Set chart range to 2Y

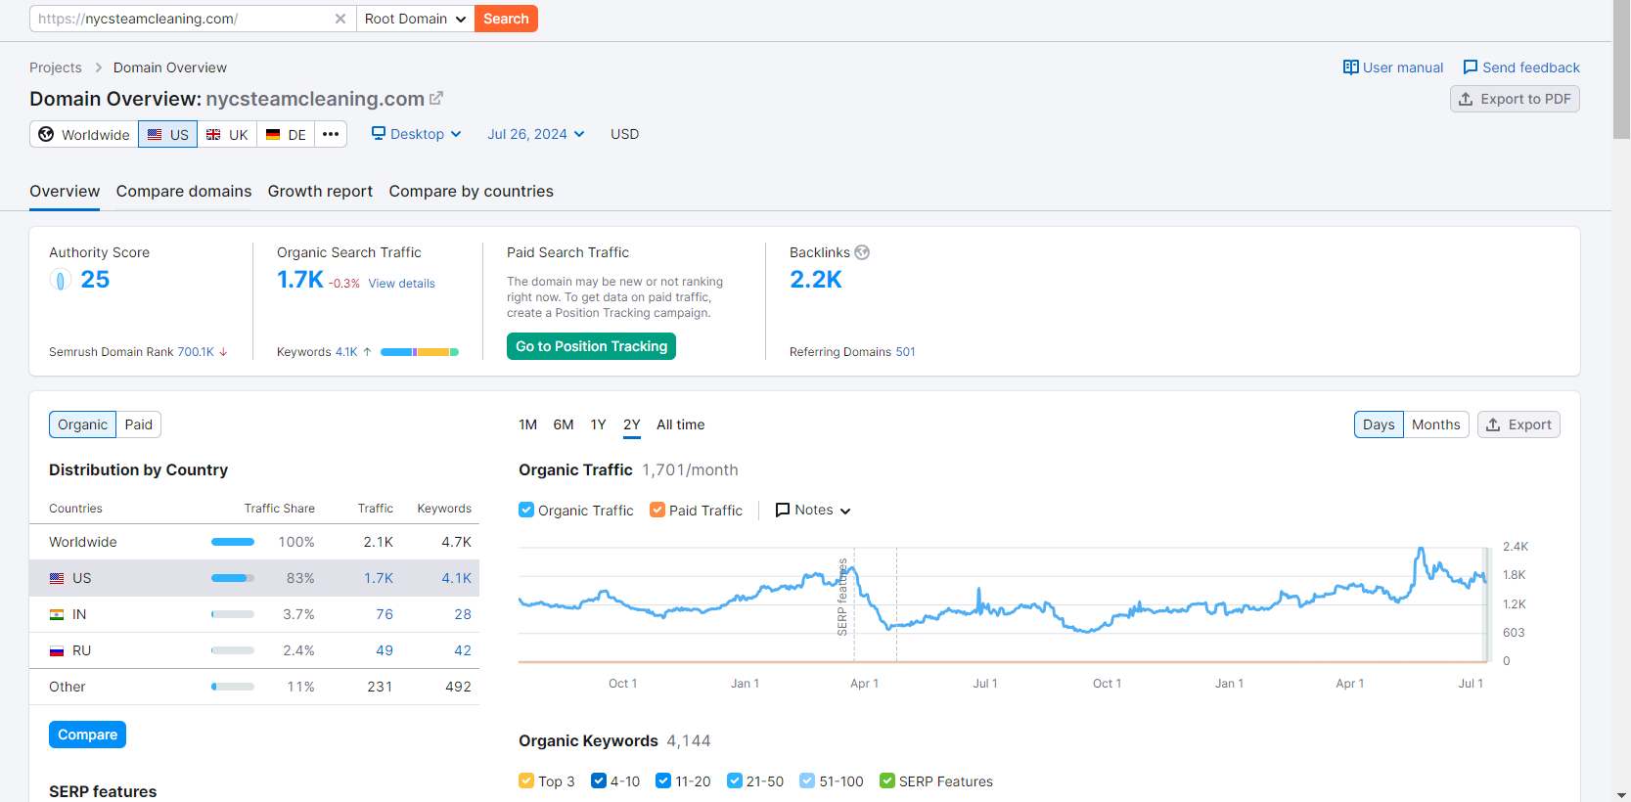[x=632, y=424]
